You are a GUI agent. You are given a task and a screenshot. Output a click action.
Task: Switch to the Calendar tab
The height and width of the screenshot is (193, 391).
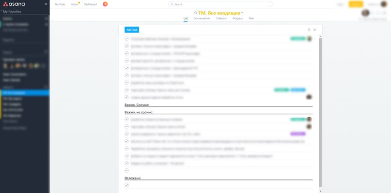point(221,18)
